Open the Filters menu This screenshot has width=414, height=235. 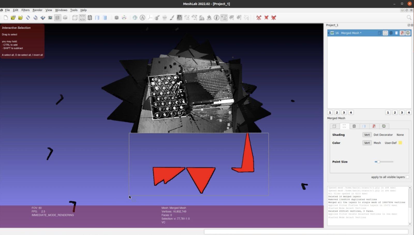[x=25, y=10]
